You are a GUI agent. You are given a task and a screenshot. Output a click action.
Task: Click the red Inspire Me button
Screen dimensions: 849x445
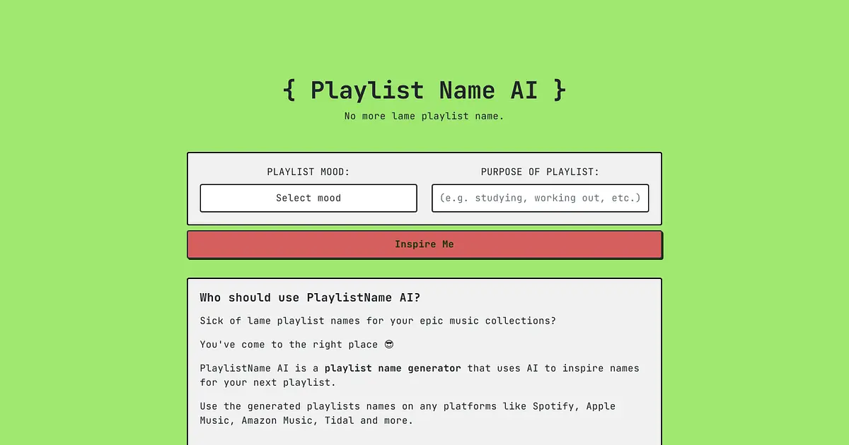point(424,244)
